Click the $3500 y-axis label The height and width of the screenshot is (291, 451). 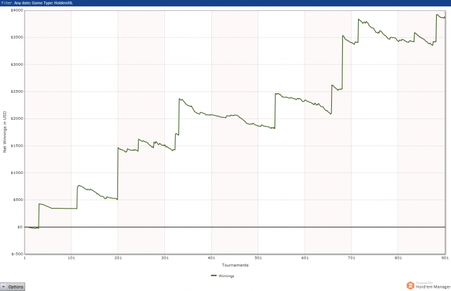tap(17, 37)
